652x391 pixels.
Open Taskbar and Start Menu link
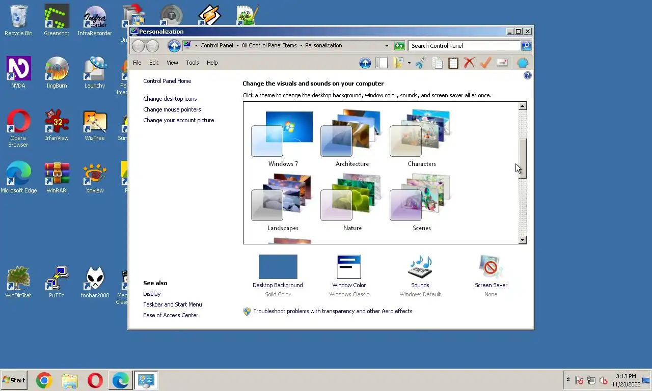[x=173, y=304]
